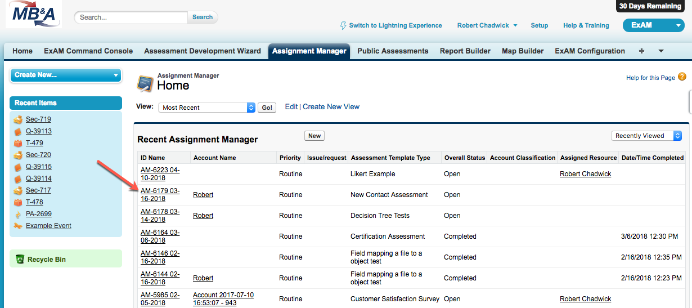Open the ExAM app switcher dropdown
The height and width of the screenshot is (308, 692).
pos(653,25)
